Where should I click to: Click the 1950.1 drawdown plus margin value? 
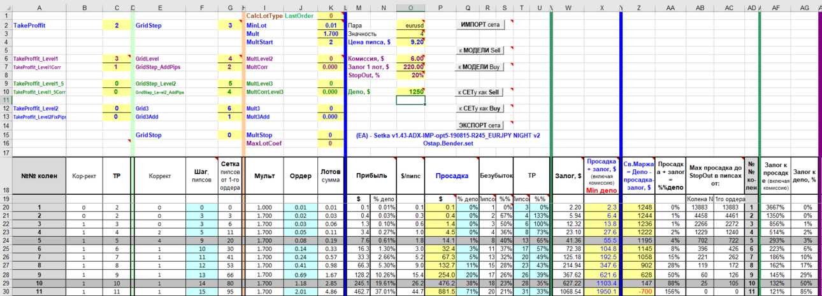[x=602, y=291]
